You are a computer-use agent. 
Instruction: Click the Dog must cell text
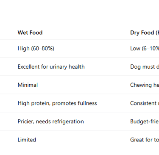[x=145, y=66]
